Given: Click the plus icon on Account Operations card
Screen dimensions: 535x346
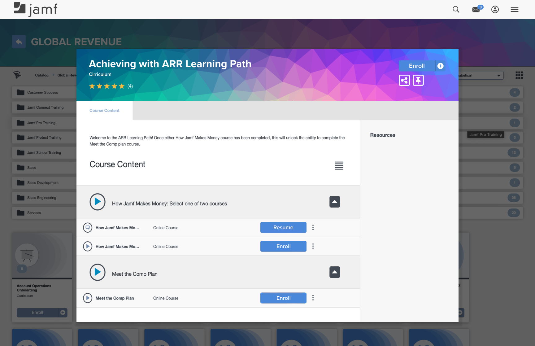Looking at the screenshot, I should (x=63, y=313).
